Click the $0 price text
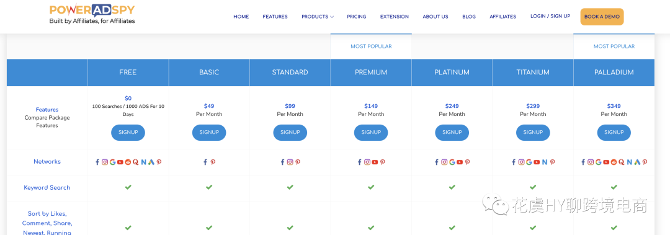This screenshot has width=670, height=235. tap(128, 98)
